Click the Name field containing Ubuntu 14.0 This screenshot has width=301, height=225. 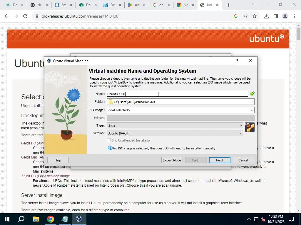click(x=177, y=94)
